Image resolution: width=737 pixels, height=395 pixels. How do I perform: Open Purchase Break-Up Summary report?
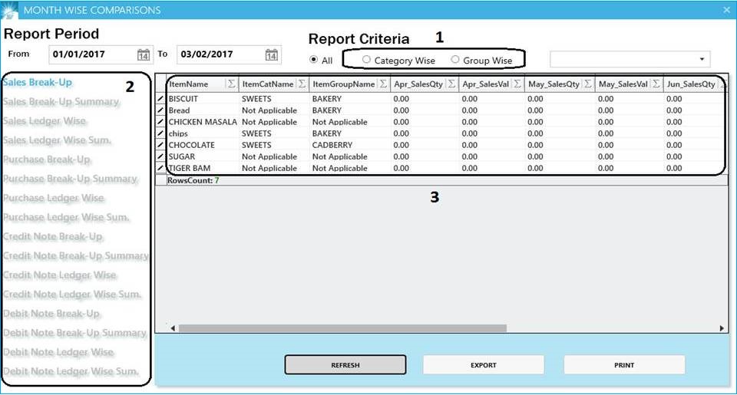tap(70, 179)
